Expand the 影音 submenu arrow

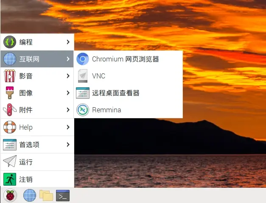click(68, 76)
